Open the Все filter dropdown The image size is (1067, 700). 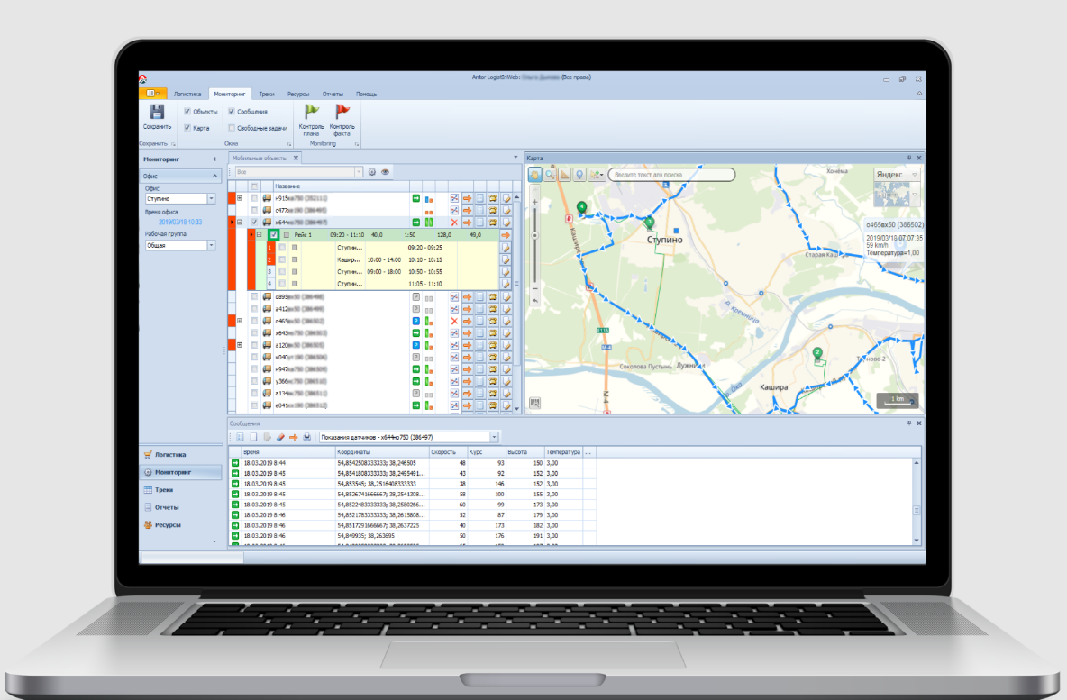coord(359,172)
